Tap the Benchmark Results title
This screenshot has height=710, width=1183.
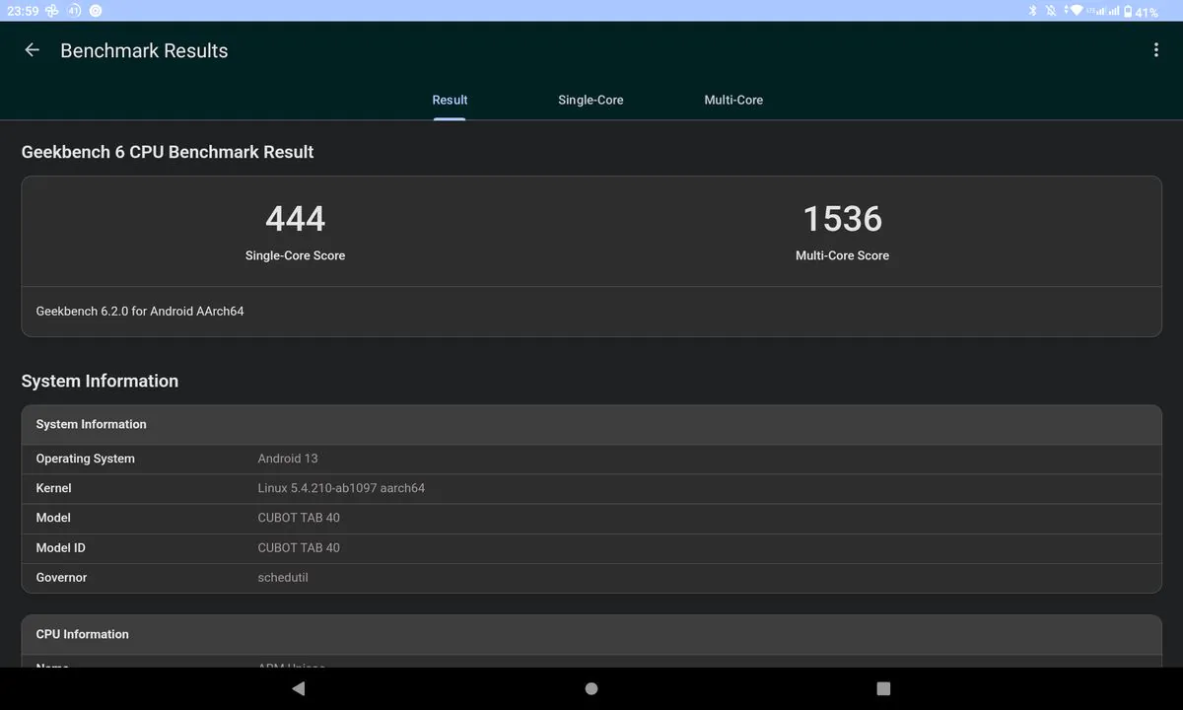click(144, 50)
